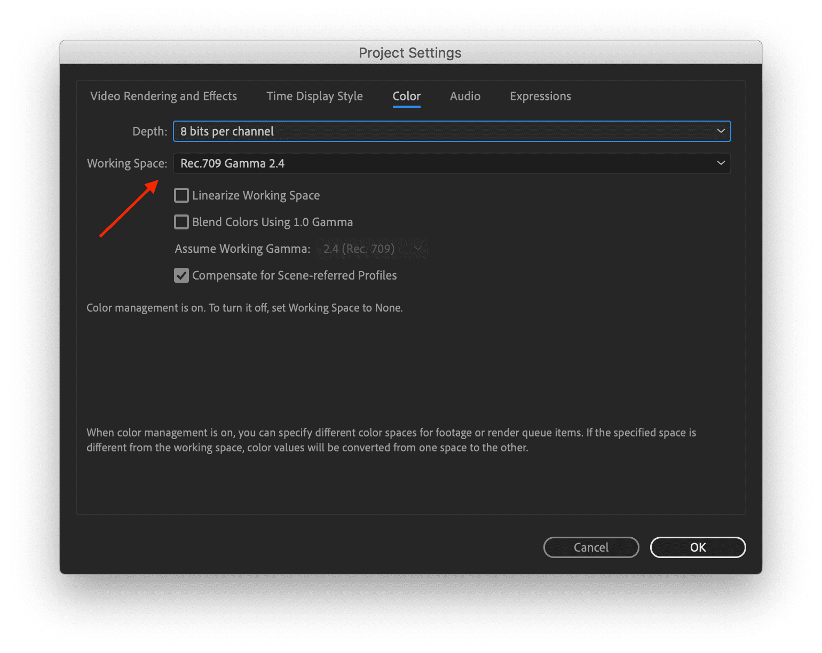
Task: Expand the Assume Working Gamma dropdown
Action: coord(372,249)
